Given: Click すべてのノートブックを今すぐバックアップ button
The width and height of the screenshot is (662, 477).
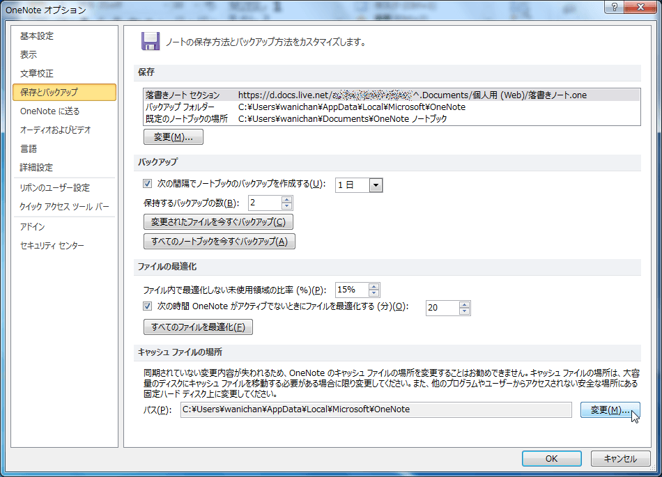Looking at the screenshot, I should tap(219, 241).
